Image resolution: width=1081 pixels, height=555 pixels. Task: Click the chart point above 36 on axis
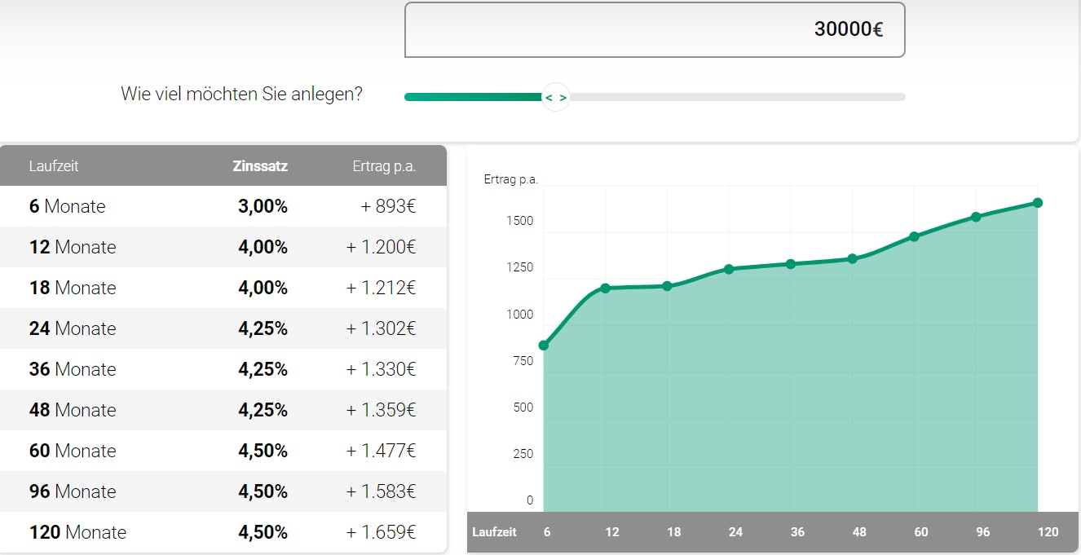click(791, 264)
